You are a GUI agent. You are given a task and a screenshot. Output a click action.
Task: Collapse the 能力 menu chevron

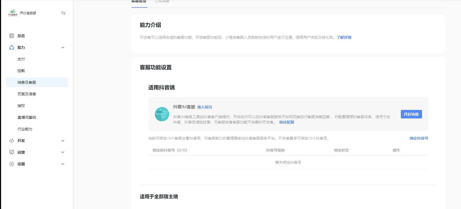[x=63, y=47]
